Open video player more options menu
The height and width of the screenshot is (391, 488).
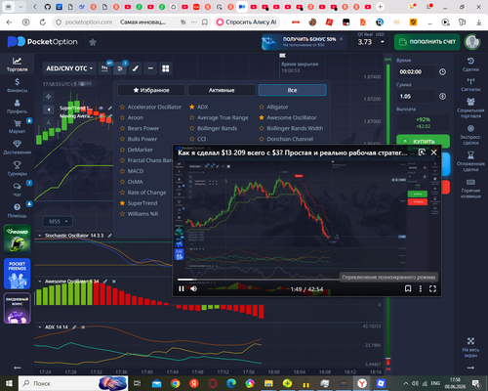[421, 288]
